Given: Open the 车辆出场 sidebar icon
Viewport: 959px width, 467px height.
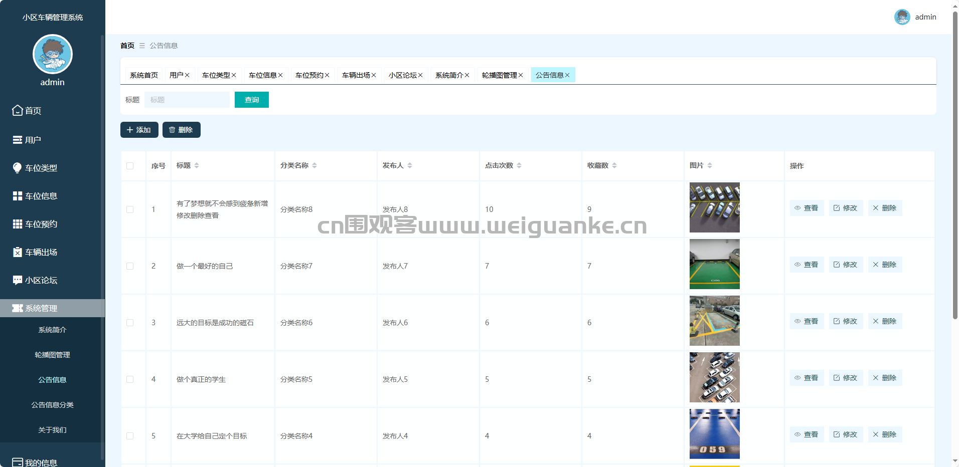Looking at the screenshot, I should [18, 252].
